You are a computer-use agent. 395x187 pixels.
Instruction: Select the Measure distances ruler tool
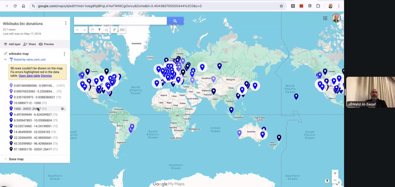click(122, 30)
